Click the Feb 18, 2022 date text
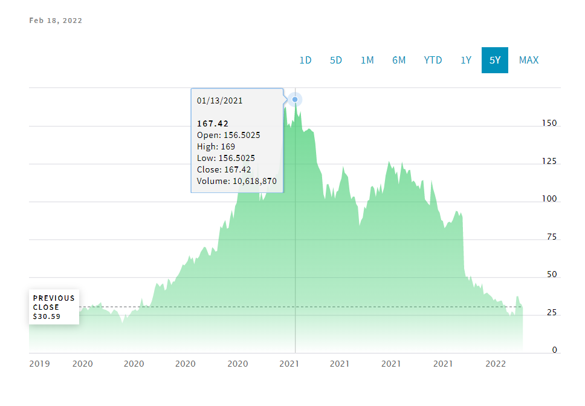 (56, 21)
